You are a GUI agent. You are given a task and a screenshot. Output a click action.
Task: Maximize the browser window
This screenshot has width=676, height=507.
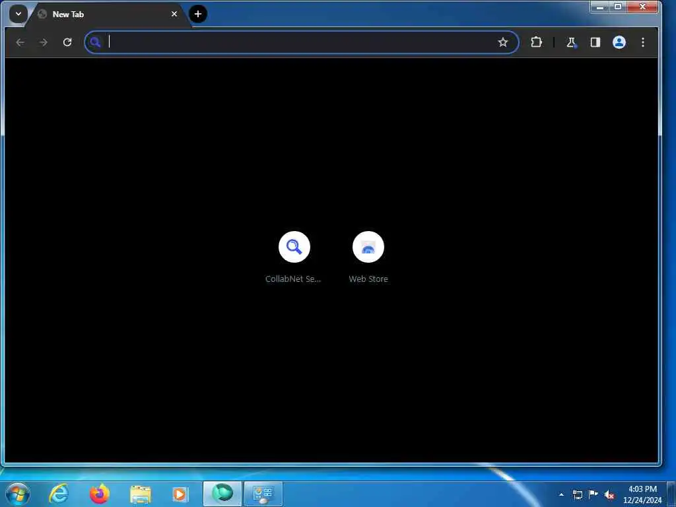618,7
